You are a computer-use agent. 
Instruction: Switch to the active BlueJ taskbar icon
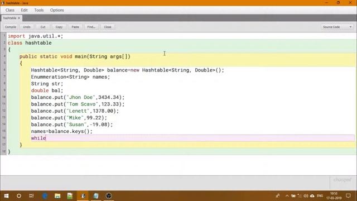coord(83,196)
